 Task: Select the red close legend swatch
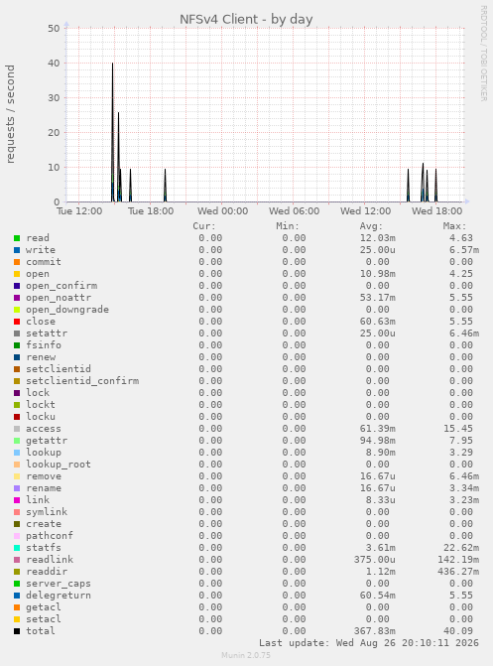(x=17, y=322)
